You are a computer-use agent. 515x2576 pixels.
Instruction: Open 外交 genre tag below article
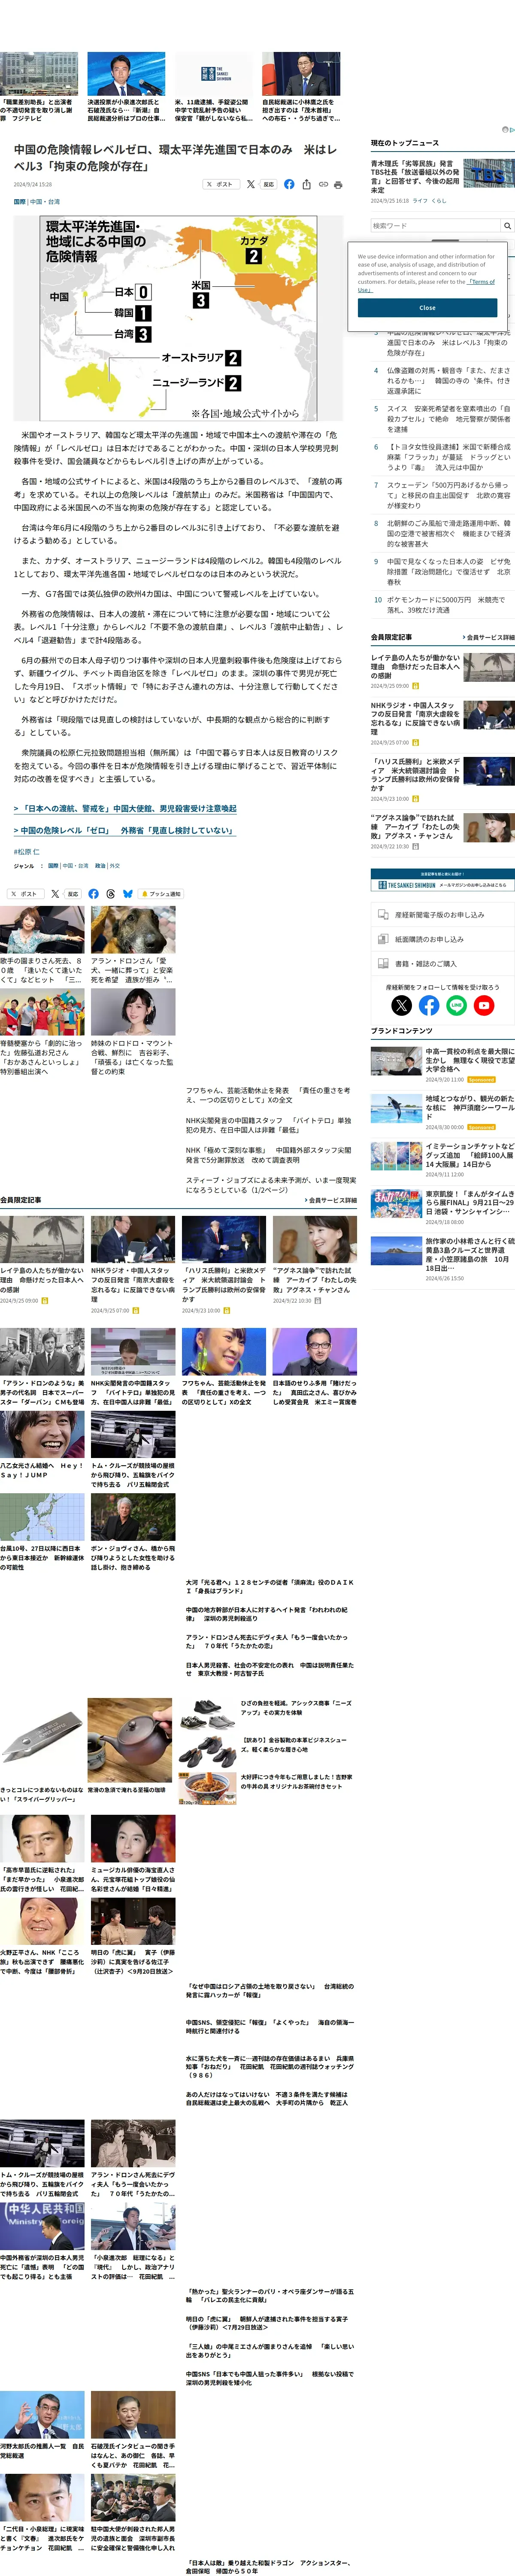[115, 866]
